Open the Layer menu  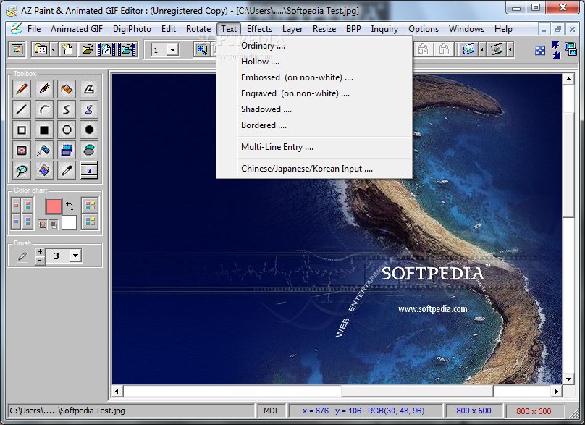[x=292, y=29]
